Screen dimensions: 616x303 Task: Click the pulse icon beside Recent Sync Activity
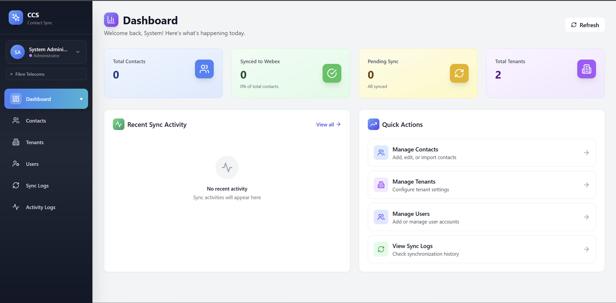pyautogui.click(x=118, y=124)
